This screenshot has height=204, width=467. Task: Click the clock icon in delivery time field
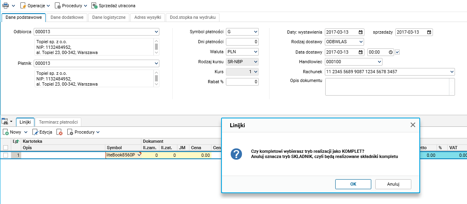click(x=391, y=52)
